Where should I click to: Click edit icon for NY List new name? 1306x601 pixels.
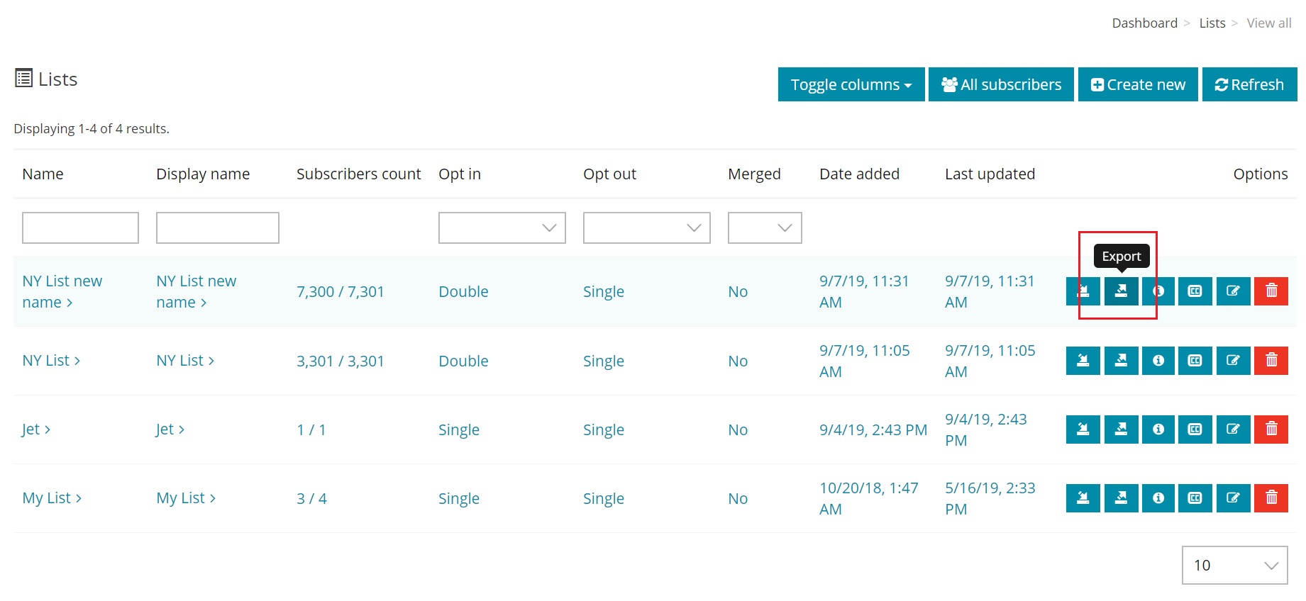[x=1233, y=291]
